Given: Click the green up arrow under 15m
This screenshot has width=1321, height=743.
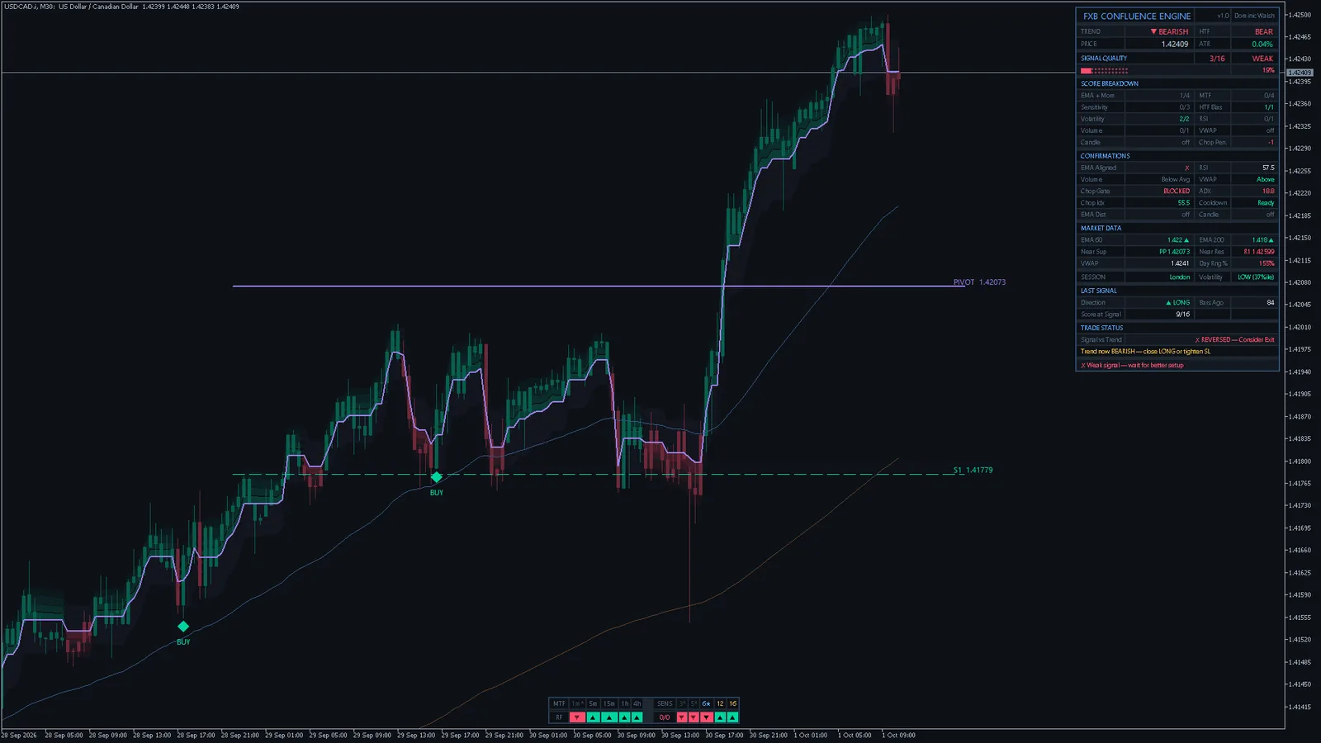Looking at the screenshot, I should tap(609, 717).
